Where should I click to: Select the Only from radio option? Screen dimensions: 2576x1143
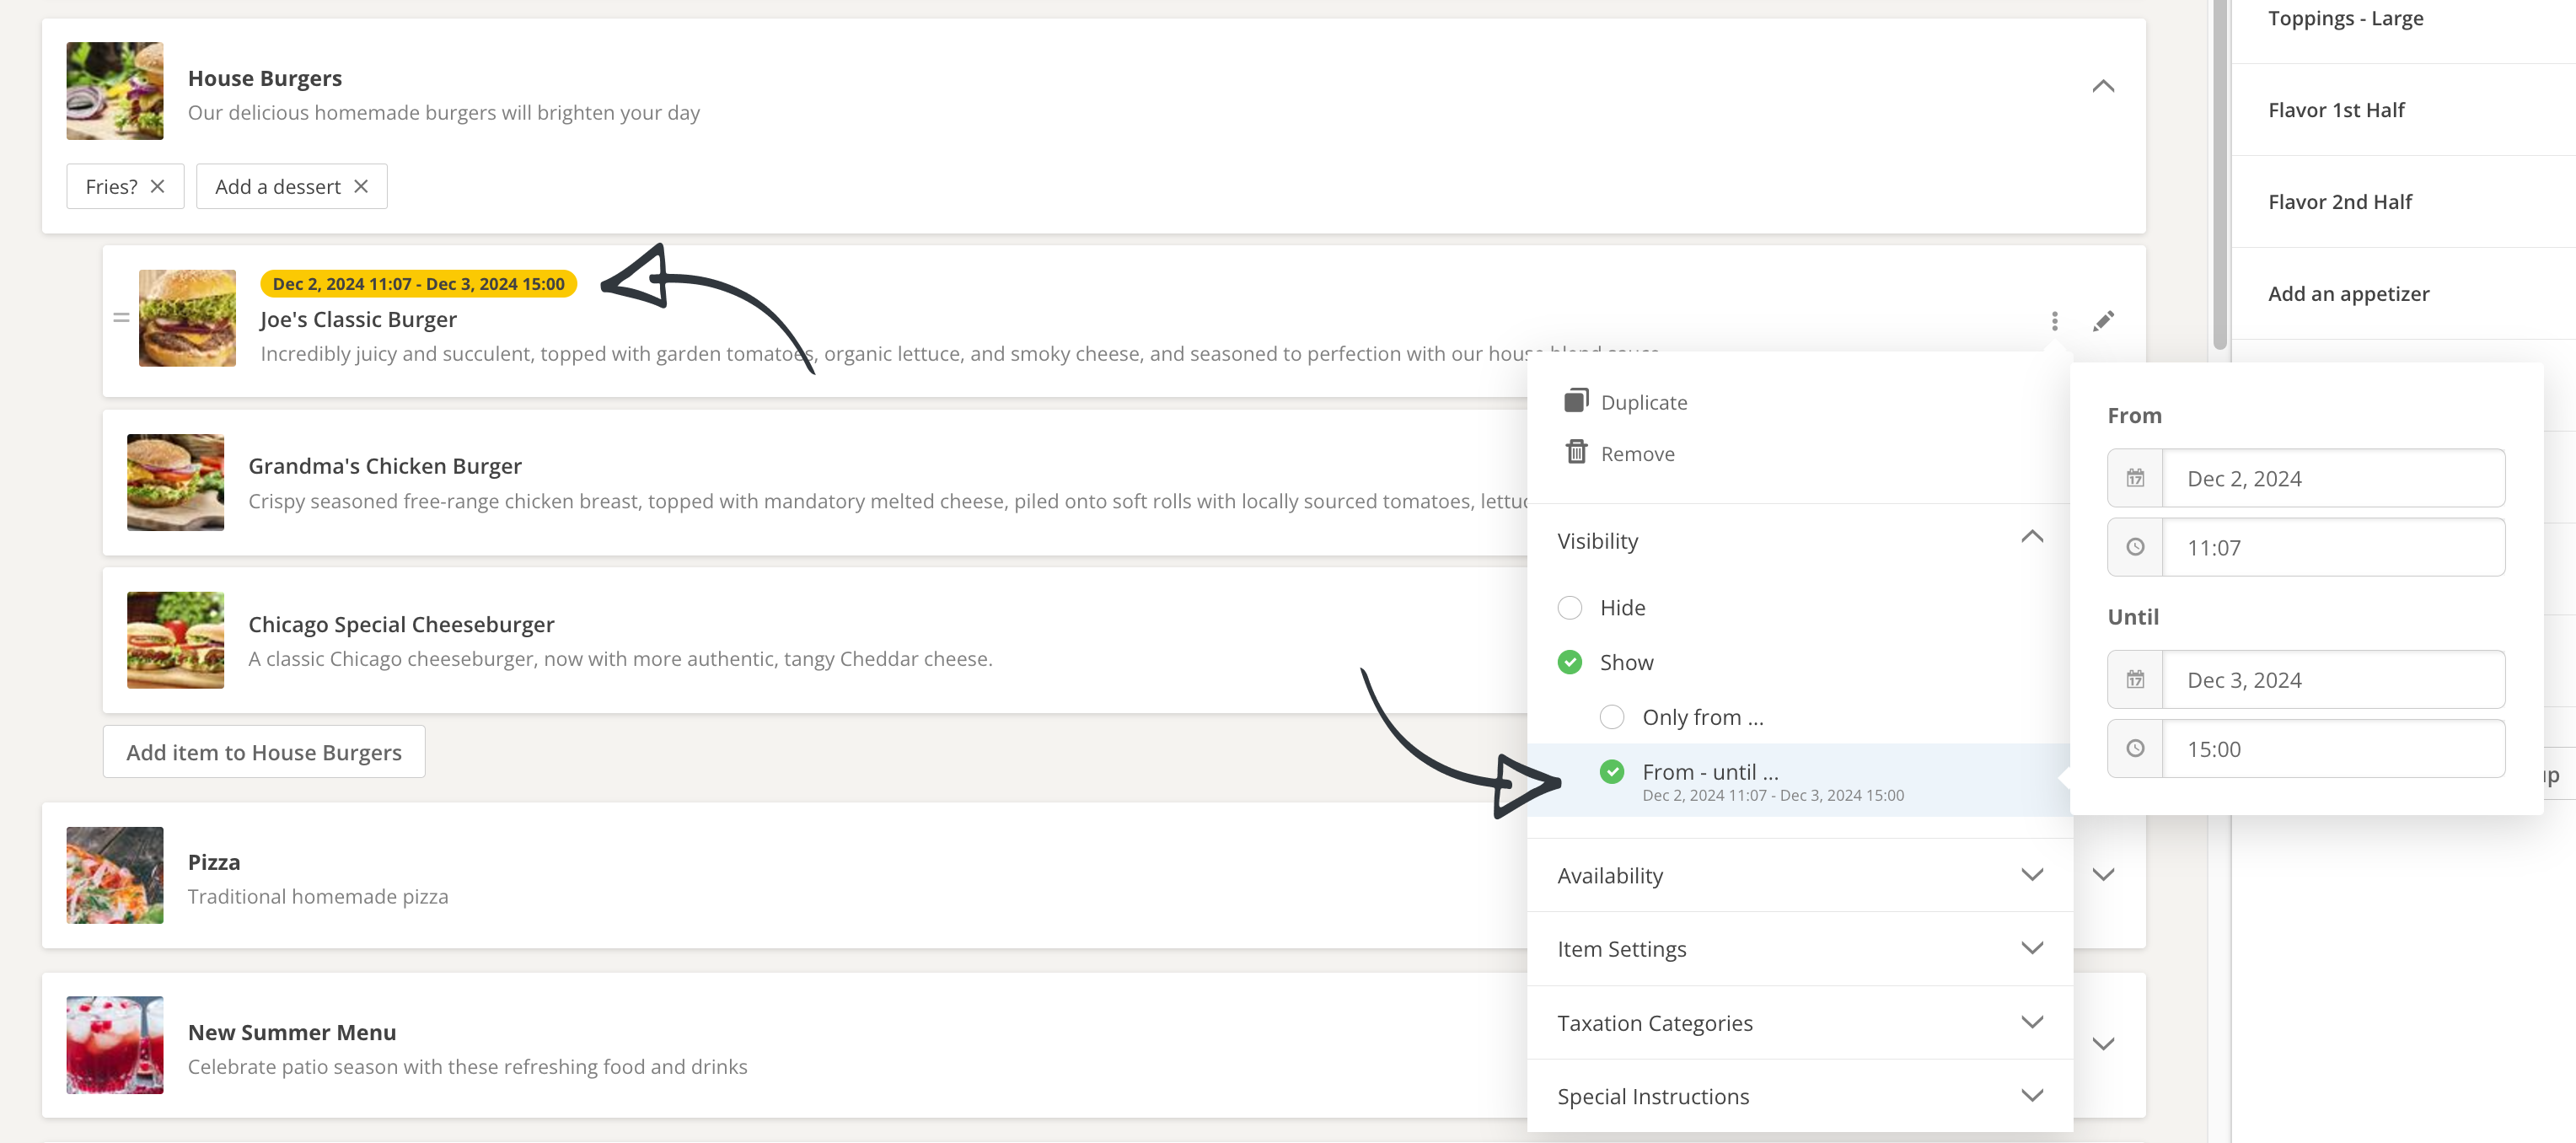click(1612, 717)
